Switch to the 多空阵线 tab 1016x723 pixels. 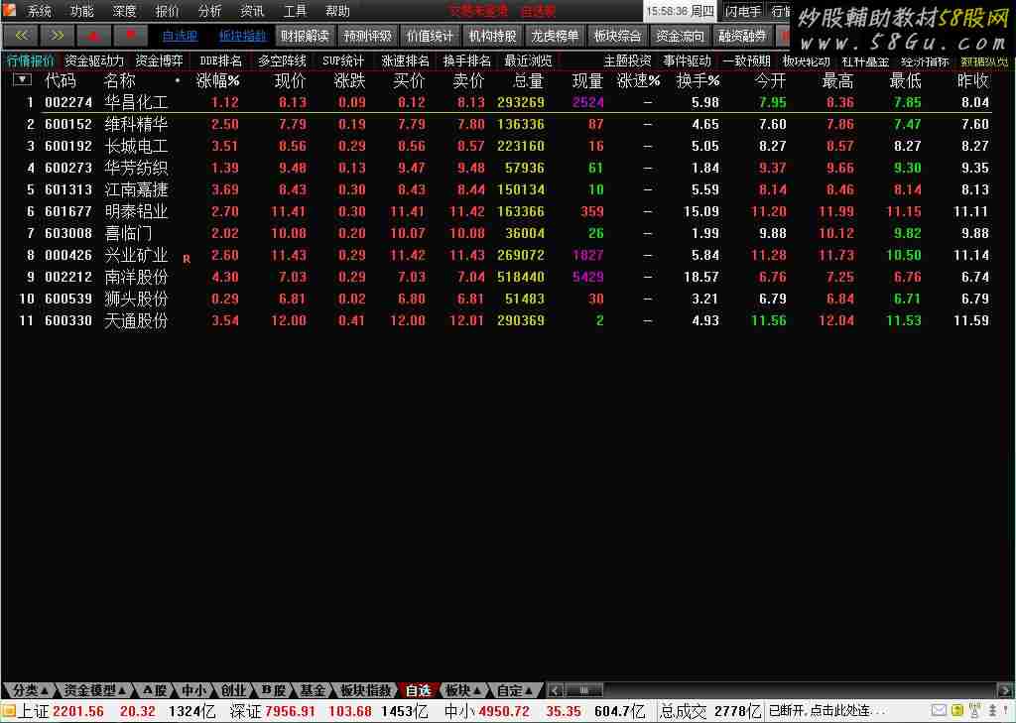tap(282, 60)
